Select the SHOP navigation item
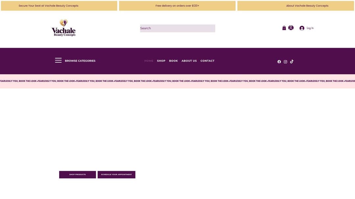 pos(161,60)
